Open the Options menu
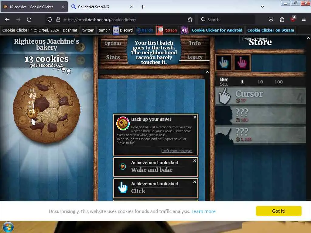The height and width of the screenshot is (233, 311). click(113, 43)
